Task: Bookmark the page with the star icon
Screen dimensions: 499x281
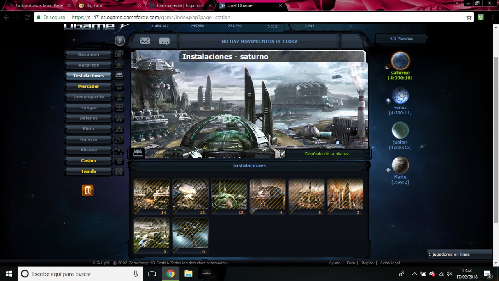Action: coord(469,17)
